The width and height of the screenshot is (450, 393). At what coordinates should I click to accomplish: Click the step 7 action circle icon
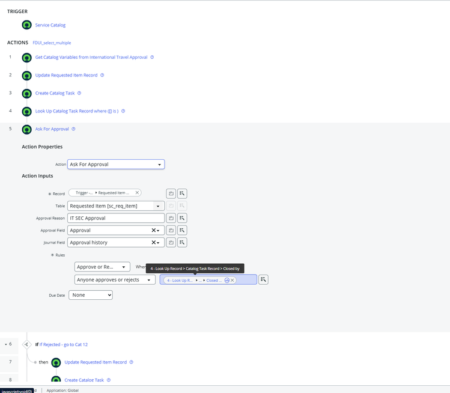tap(56, 362)
